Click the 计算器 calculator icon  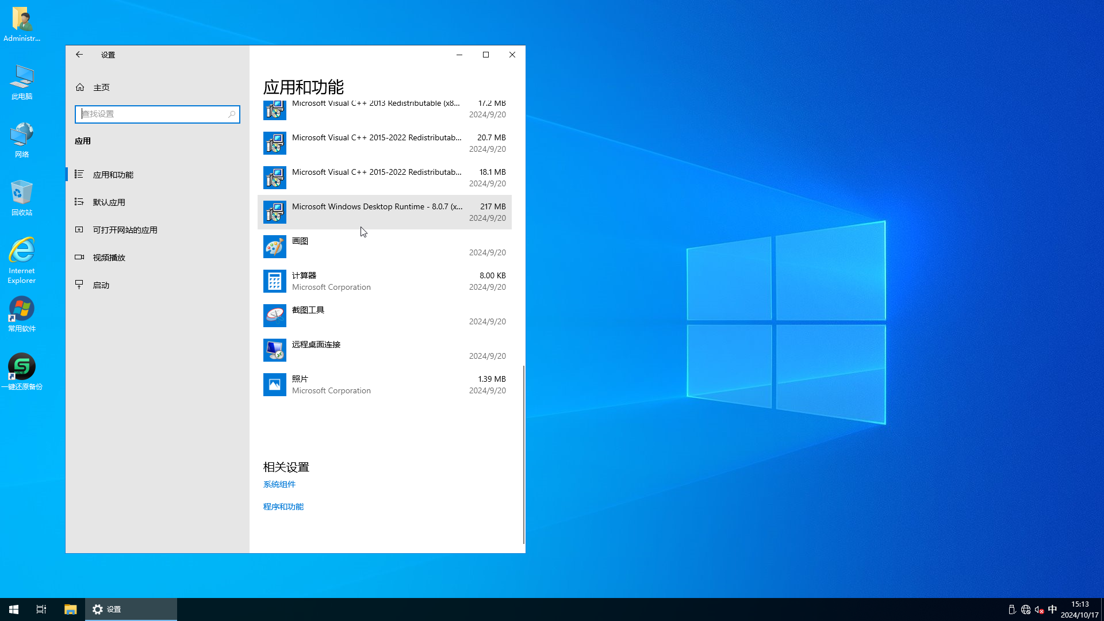tap(275, 281)
